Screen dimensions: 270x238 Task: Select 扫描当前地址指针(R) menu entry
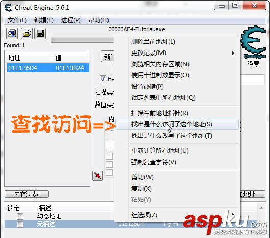click(x=177, y=113)
